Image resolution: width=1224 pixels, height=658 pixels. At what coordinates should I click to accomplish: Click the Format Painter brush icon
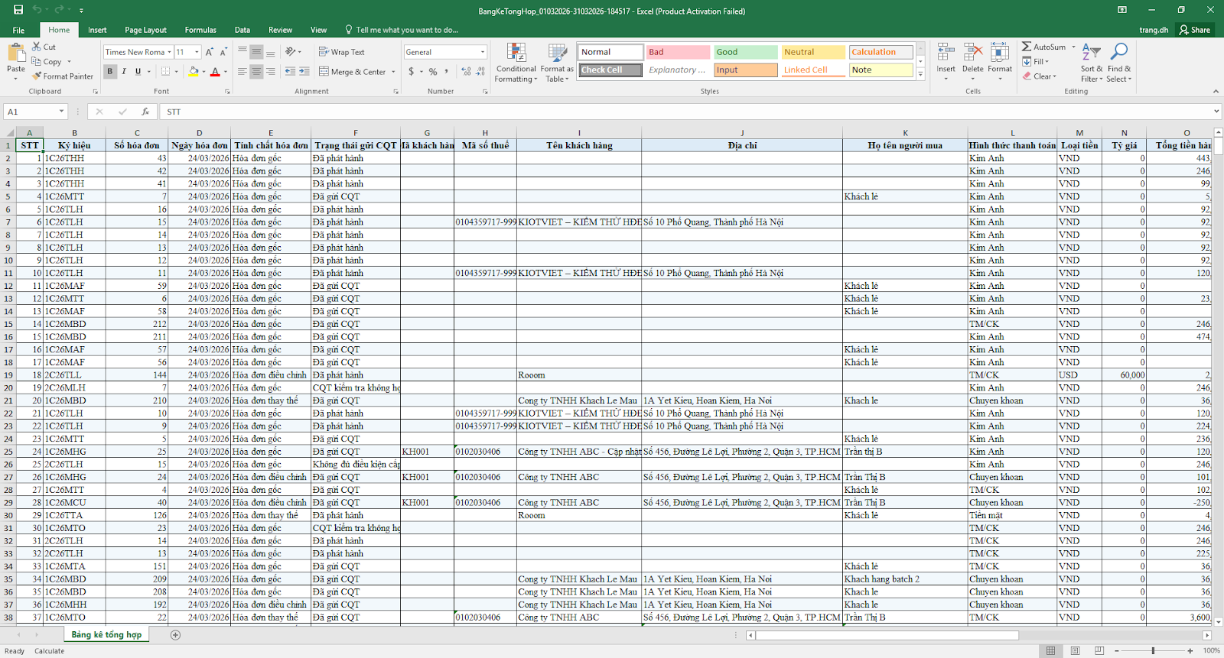[x=37, y=76]
